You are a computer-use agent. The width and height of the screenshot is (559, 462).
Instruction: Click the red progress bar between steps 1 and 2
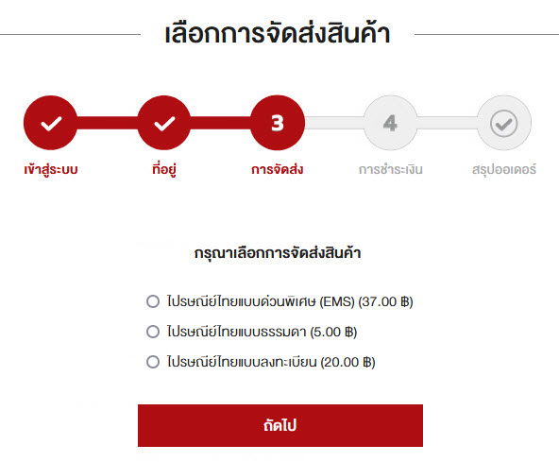[108, 123]
